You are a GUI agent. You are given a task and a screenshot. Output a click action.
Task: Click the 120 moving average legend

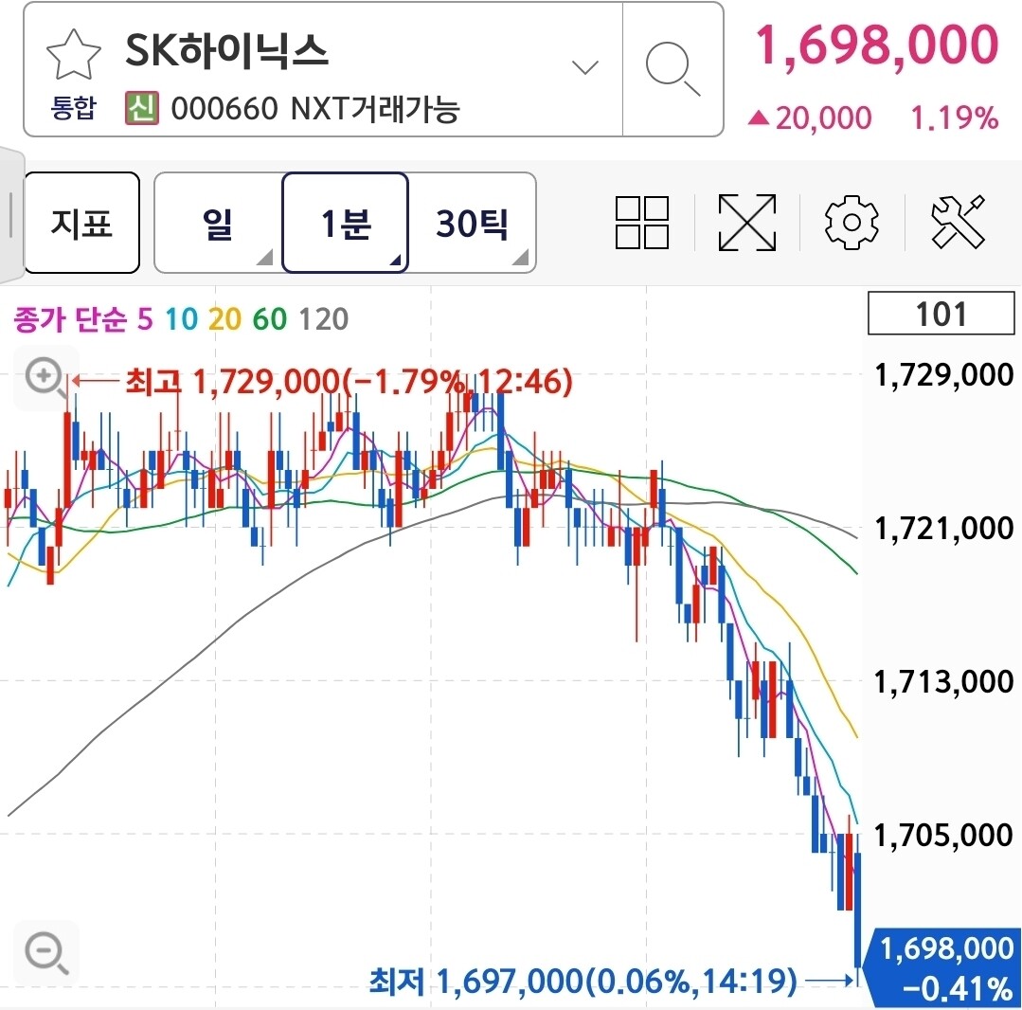click(324, 319)
